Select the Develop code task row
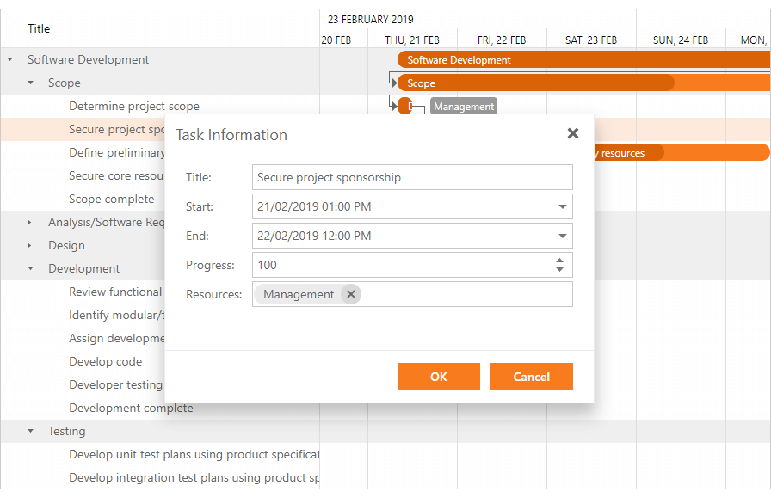Image resolution: width=771 pixels, height=498 pixels. click(108, 361)
